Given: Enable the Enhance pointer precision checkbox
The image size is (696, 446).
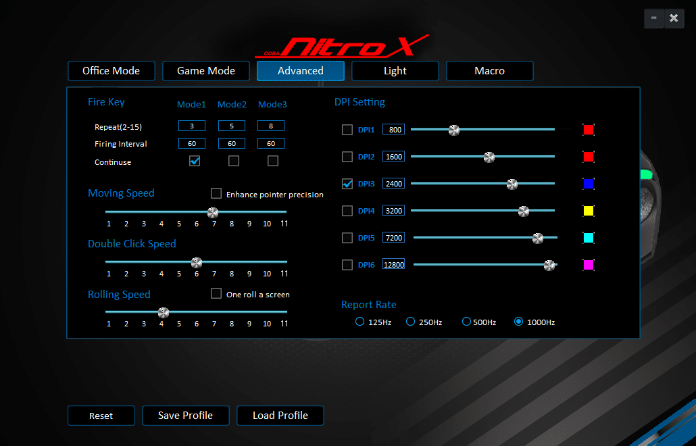Looking at the screenshot, I should (x=216, y=194).
